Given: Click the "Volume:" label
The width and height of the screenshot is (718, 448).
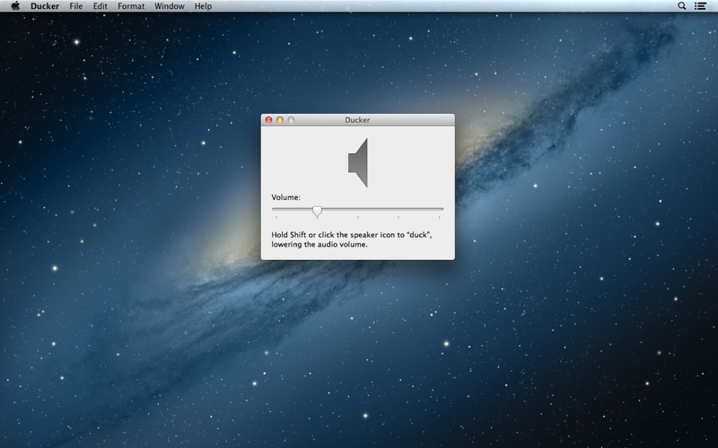Looking at the screenshot, I should tap(285, 197).
